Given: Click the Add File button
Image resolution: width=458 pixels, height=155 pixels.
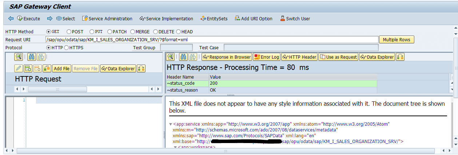Looking at the screenshot, I should 61,68.
